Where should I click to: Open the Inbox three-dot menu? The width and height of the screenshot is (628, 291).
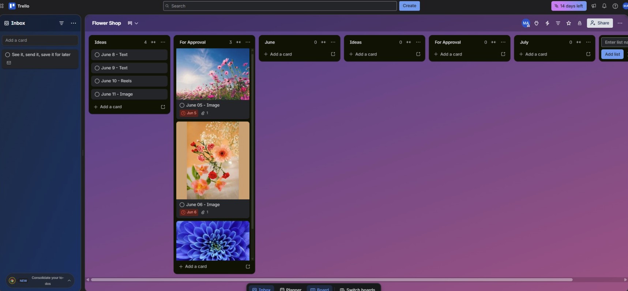[74, 23]
